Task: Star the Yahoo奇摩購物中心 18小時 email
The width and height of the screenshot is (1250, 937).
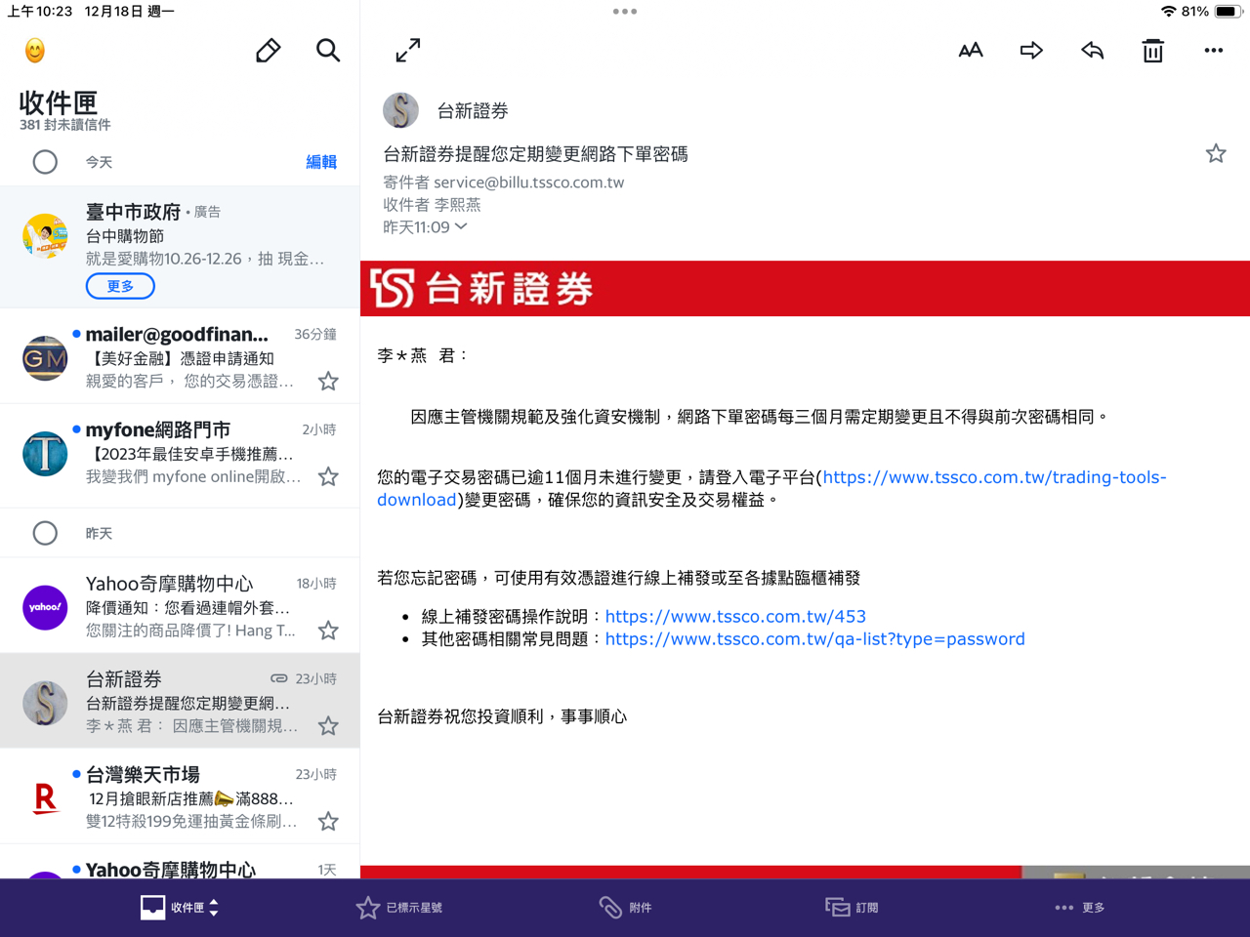Action: (328, 631)
